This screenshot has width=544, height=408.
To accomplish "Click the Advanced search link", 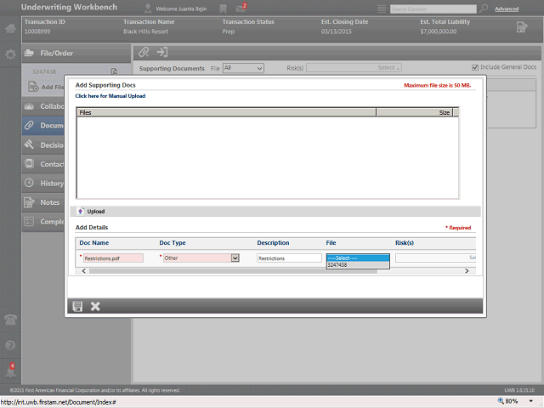I will click(507, 9).
